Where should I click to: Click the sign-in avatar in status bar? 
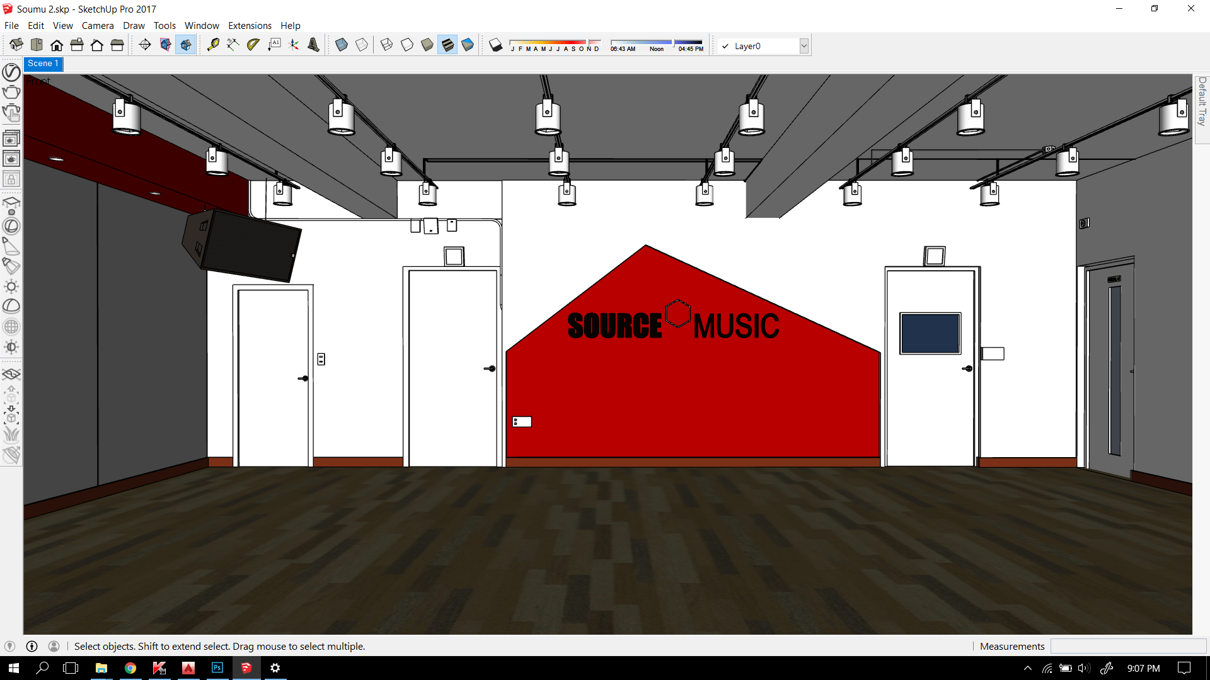coord(54,646)
